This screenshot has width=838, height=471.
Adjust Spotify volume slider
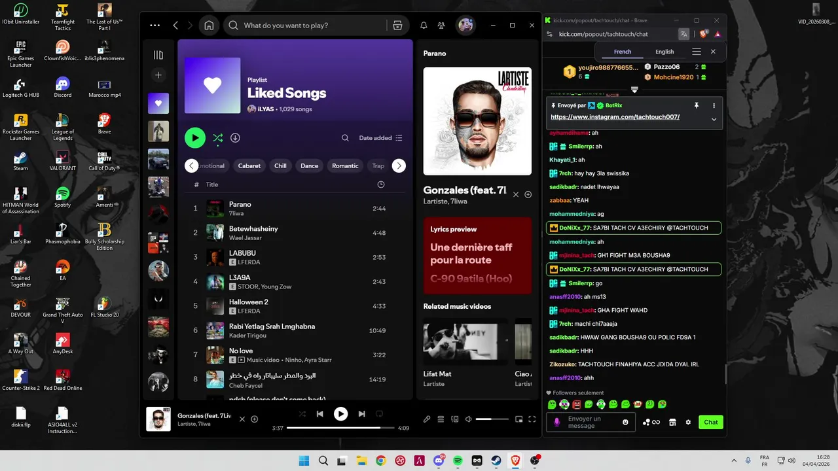[x=492, y=419]
